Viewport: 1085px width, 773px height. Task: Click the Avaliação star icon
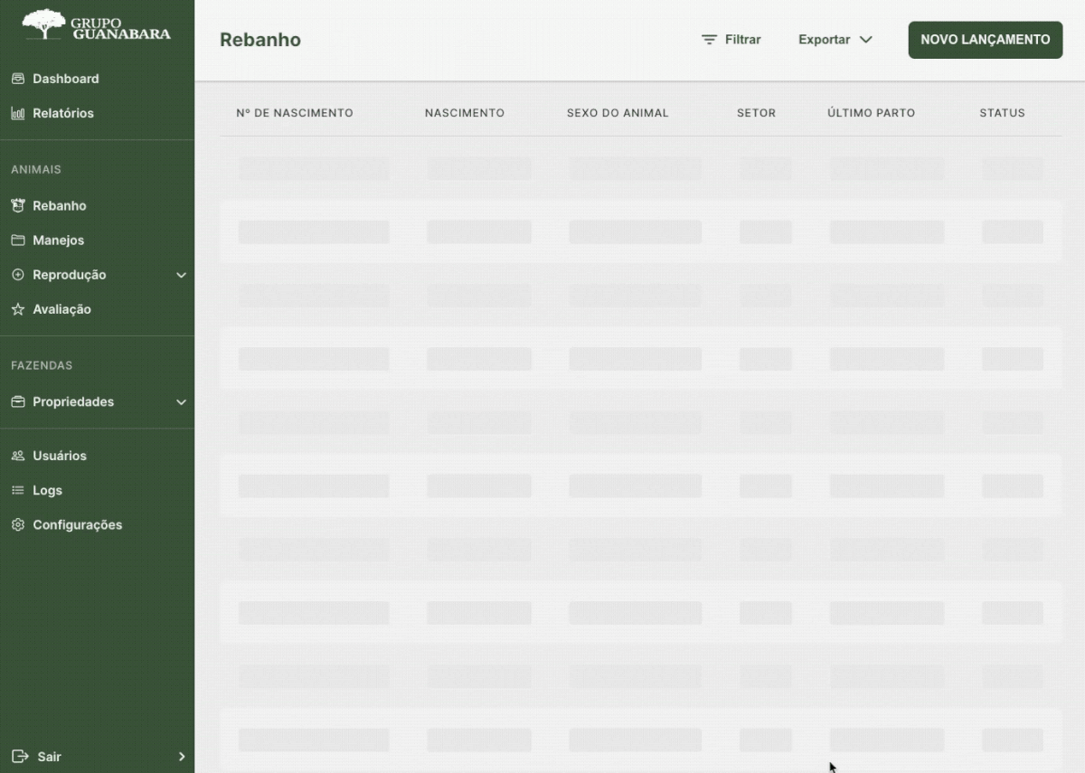18,309
